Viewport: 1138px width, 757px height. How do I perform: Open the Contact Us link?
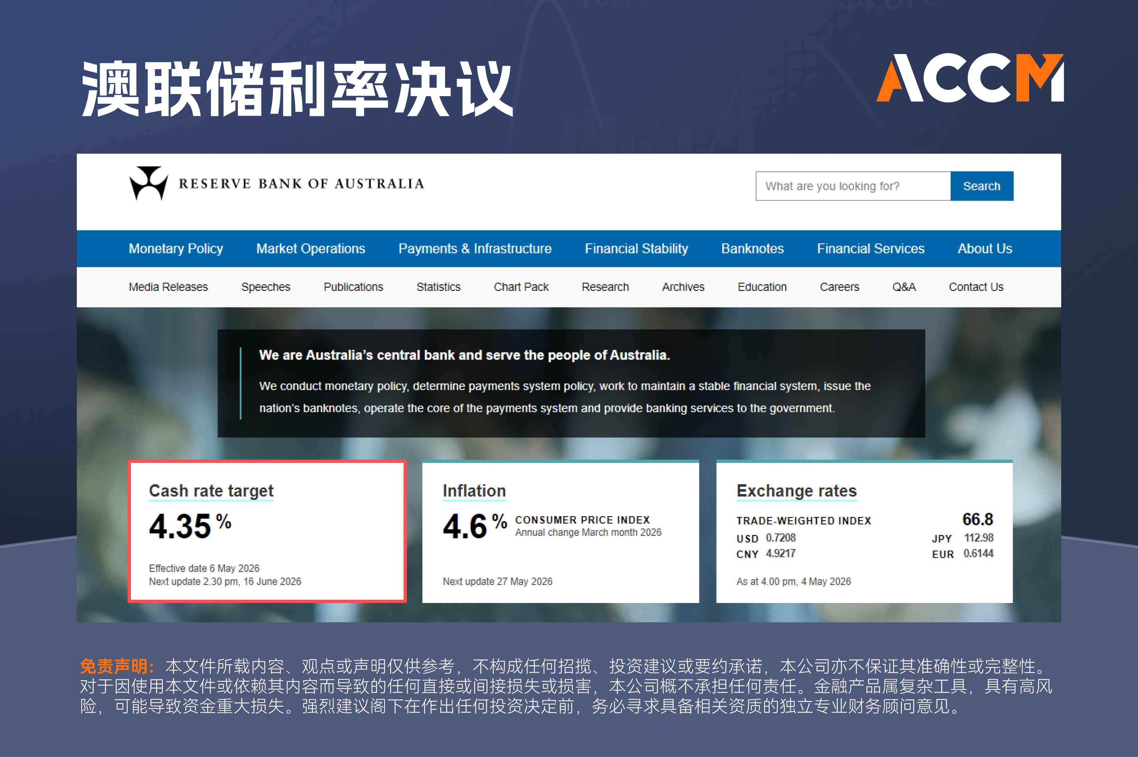pos(976,287)
